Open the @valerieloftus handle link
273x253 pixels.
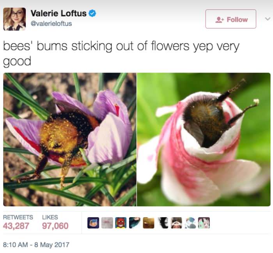coord(51,24)
